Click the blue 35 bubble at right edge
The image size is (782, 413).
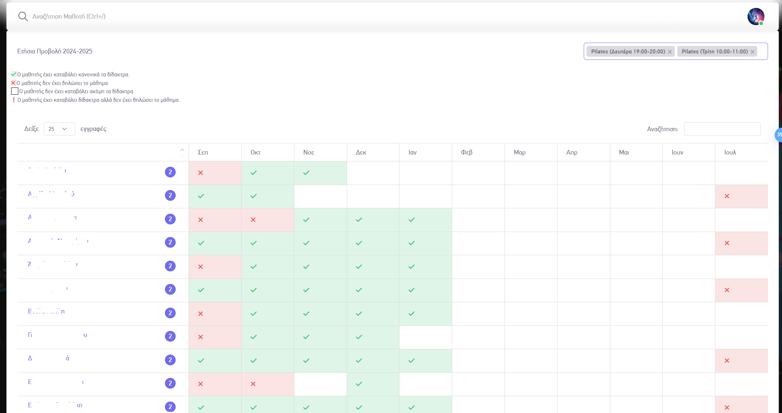coord(779,135)
